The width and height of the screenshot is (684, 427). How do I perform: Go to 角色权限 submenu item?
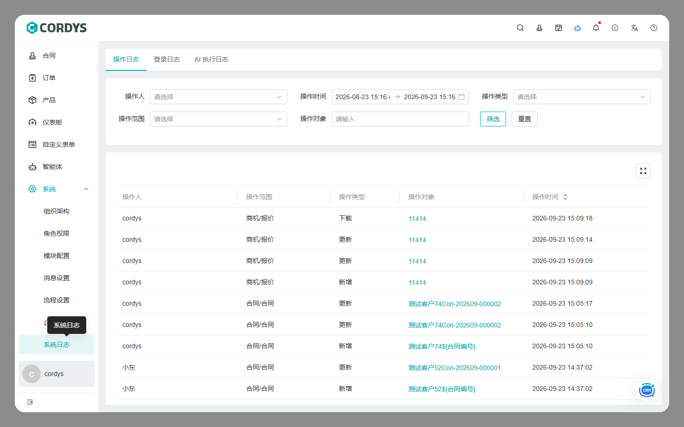(57, 233)
